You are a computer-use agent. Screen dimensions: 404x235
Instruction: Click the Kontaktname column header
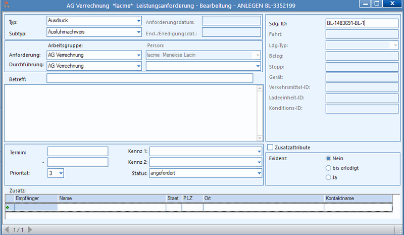coord(358,199)
